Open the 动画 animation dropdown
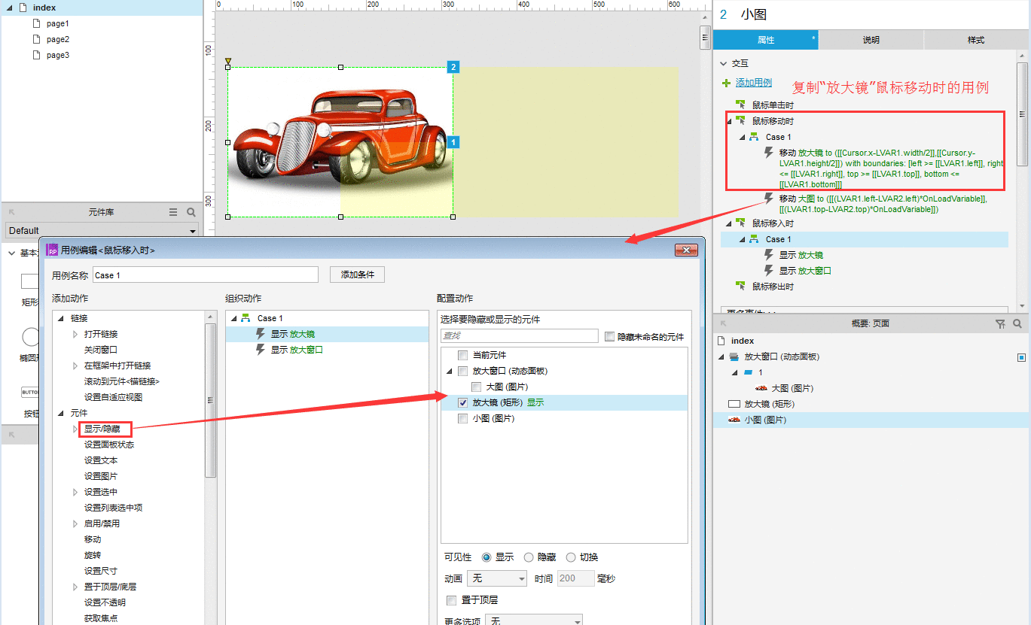This screenshot has height=625, width=1031. click(x=497, y=578)
